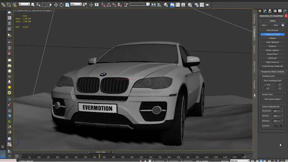
Task: Click the Render teapot icon
Action: [x=207, y=5]
